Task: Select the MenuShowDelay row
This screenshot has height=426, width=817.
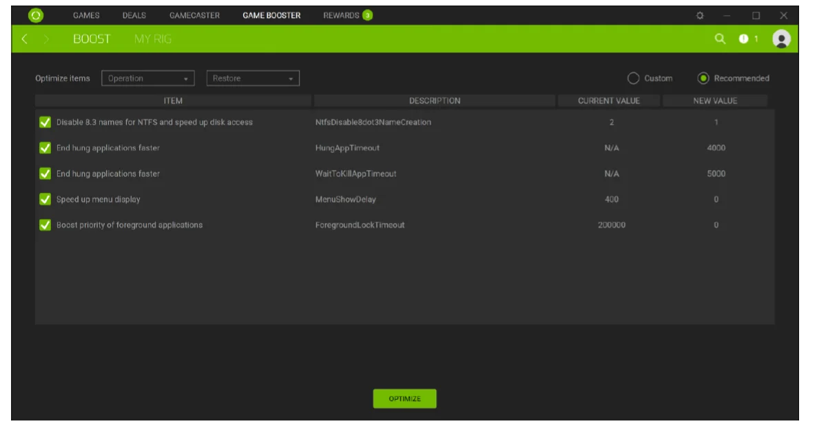Action: tap(344, 200)
